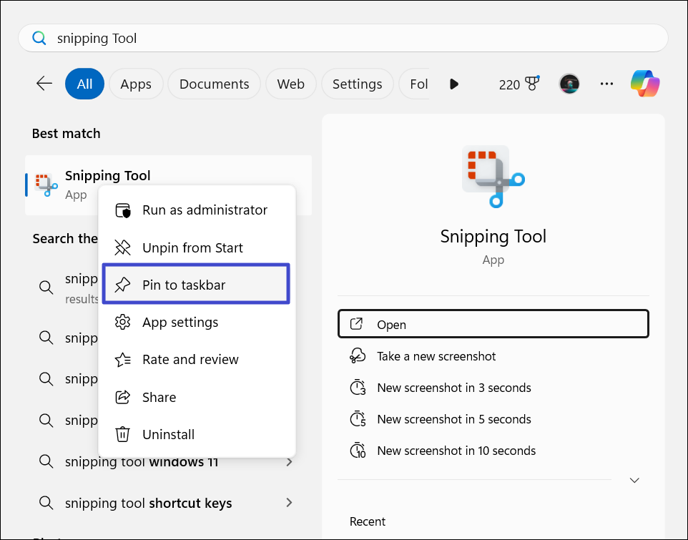Switch to the Documents filter tab
The height and width of the screenshot is (540, 688).
(x=214, y=84)
